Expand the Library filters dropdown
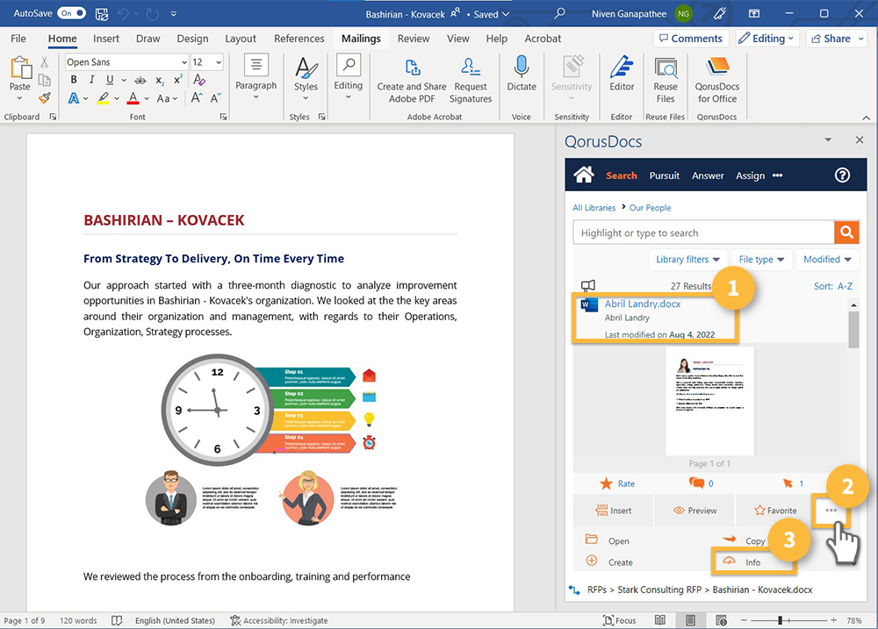The width and height of the screenshot is (878, 629). (688, 260)
